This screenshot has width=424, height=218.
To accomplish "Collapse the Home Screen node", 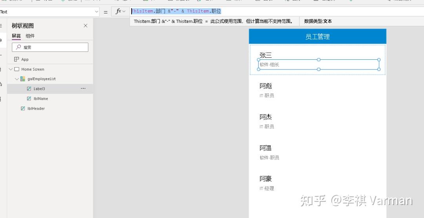I will pyautogui.click(x=11, y=69).
